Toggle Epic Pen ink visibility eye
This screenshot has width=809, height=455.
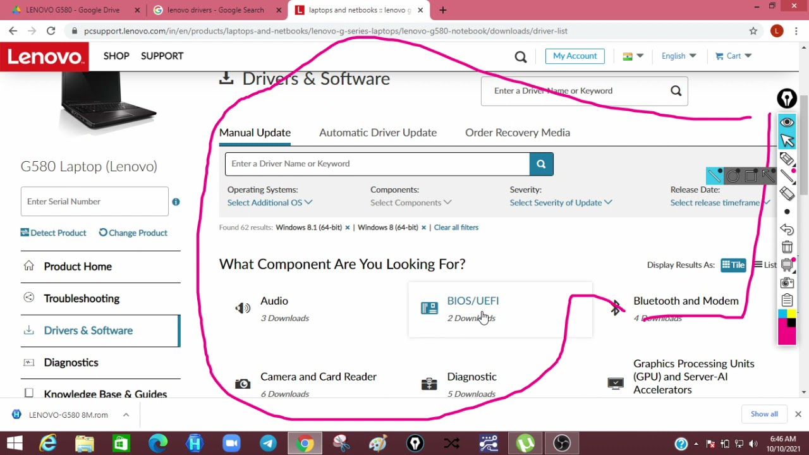[x=787, y=122]
